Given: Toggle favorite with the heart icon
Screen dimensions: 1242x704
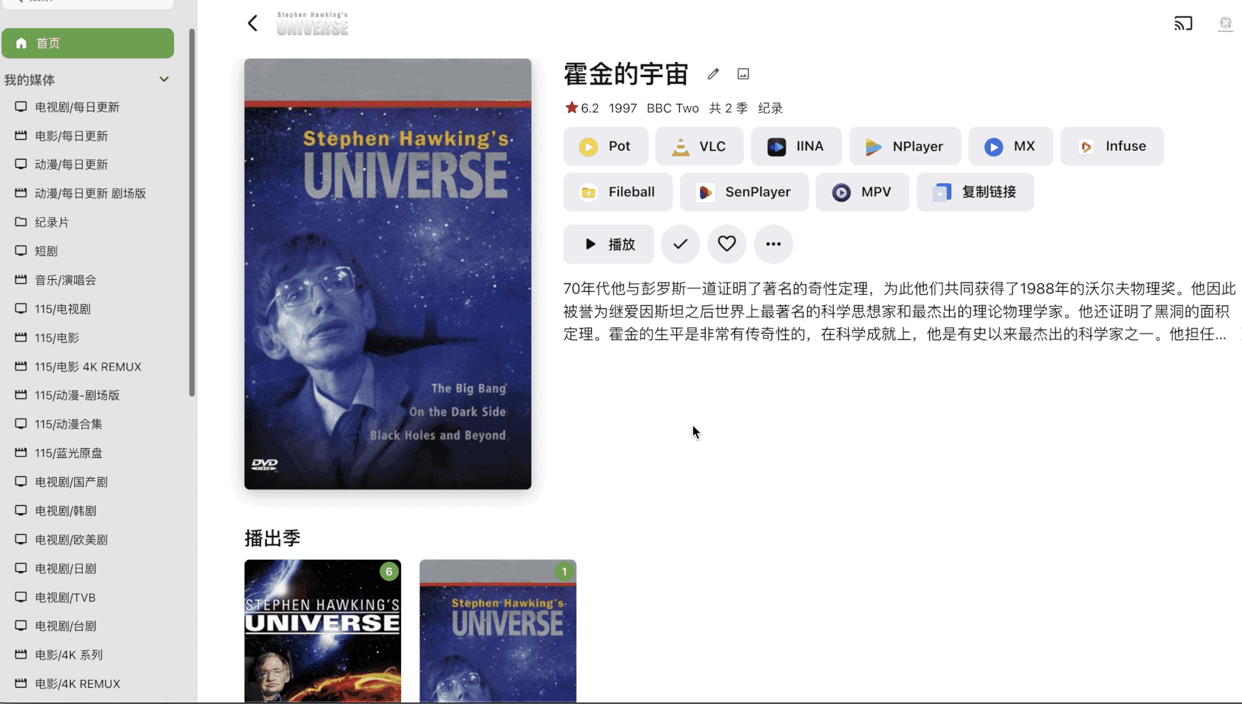Looking at the screenshot, I should [x=727, y=244].
